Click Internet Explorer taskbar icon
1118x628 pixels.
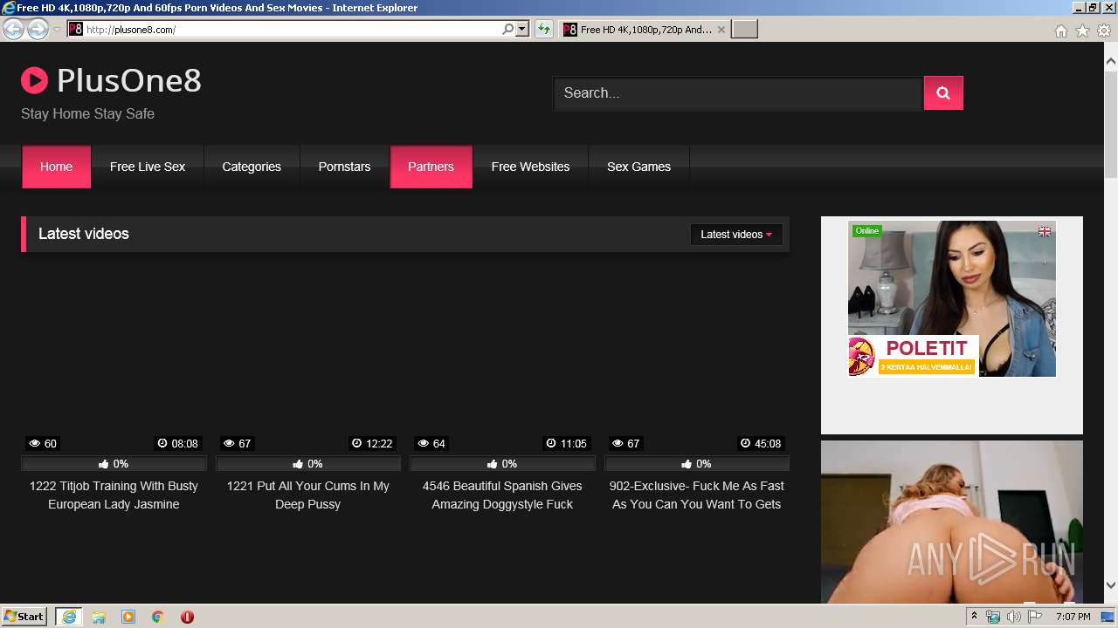click(69, 617)
